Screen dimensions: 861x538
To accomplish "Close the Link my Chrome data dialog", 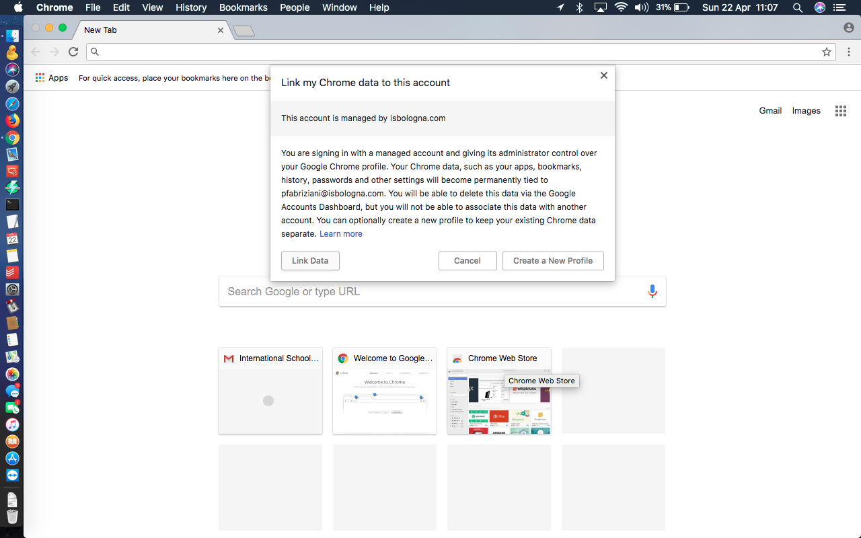I will [604, 75].
